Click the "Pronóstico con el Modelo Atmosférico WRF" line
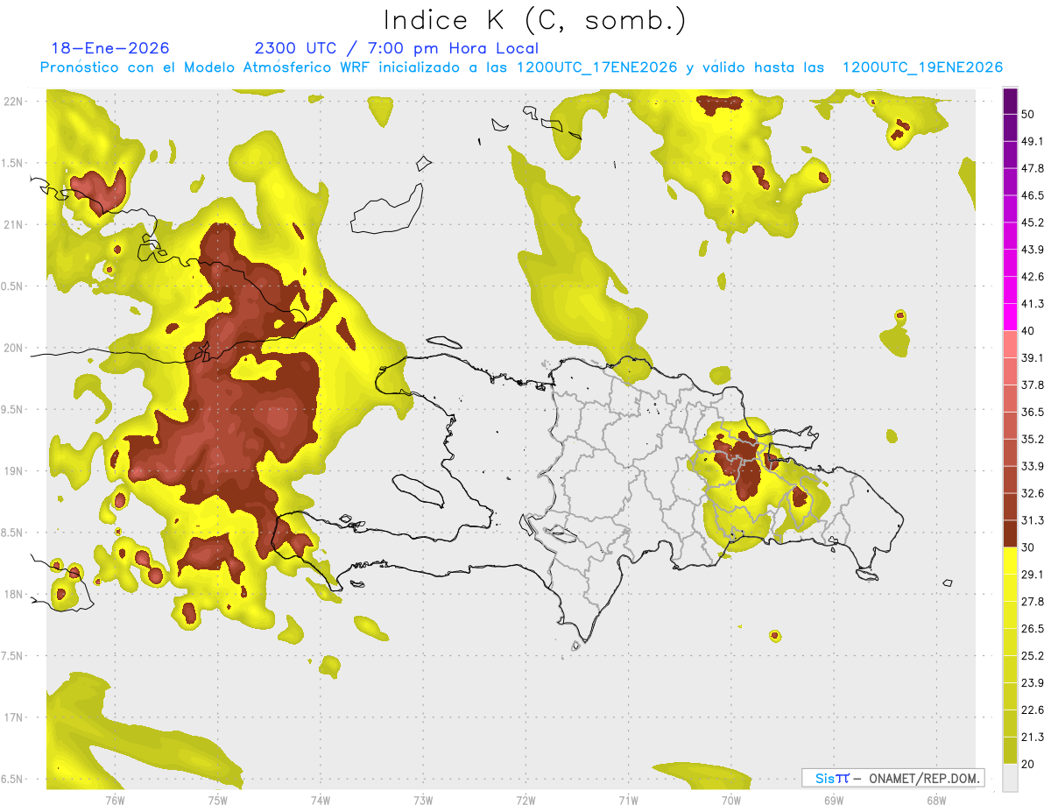Viewport: 1051px width, 812px height. [x=521, y=67]
